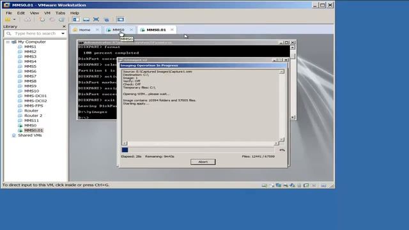
Task: Click the Abort button in imaging dialog
Action: [x=203, y=162]
